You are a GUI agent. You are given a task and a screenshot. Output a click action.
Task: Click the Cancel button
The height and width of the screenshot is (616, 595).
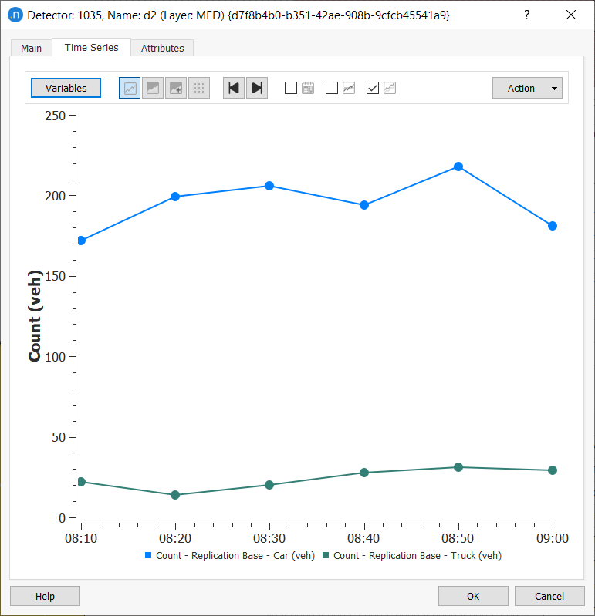(549, 596)
